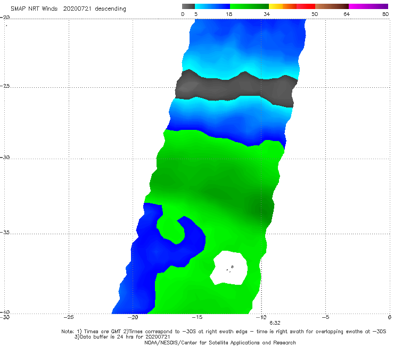Image resolution: width=394 pixels, height=346 pixels.
Task: Click the blue segment of the wind color bar
Action: pyautogui.click(x=212, y=6)
